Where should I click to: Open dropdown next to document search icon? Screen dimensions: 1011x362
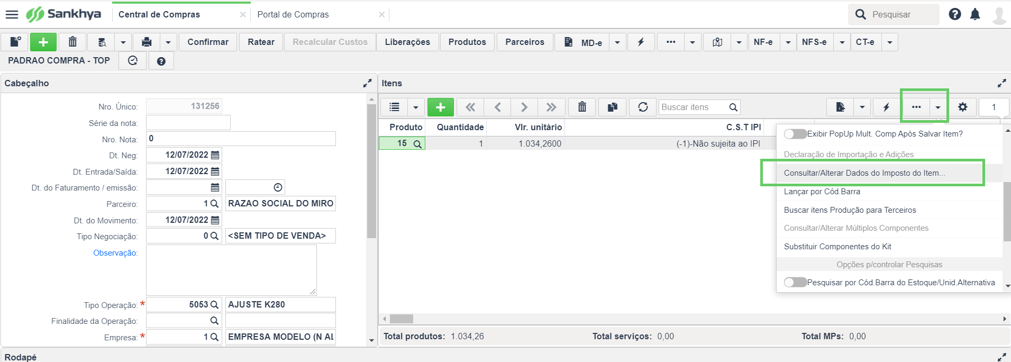[123, 42]
